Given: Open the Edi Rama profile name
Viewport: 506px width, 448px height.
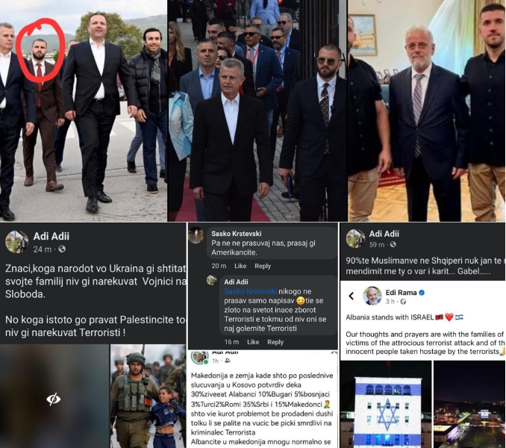Looking at the screenshot, I should pos(401,293).
